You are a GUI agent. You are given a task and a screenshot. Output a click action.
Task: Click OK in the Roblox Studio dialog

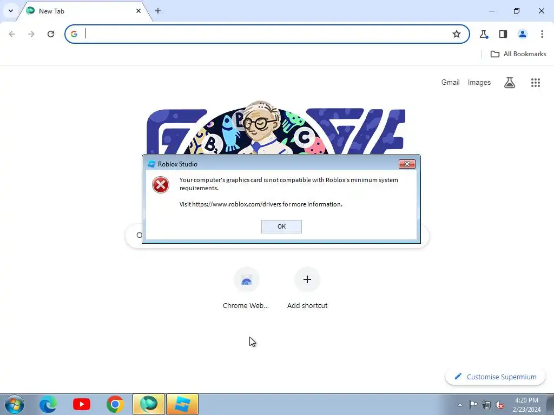pyautogui.click(x=281, y=226)
